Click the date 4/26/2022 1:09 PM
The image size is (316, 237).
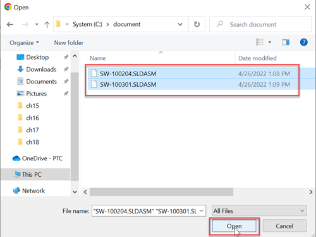(x=264, y=84)
